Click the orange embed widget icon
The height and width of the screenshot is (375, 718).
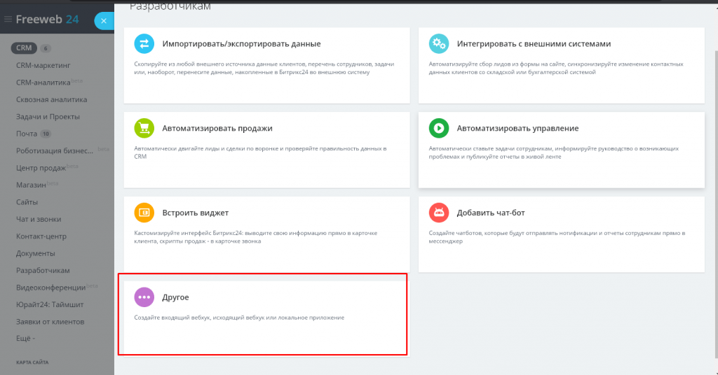click(x=144, y=213)
